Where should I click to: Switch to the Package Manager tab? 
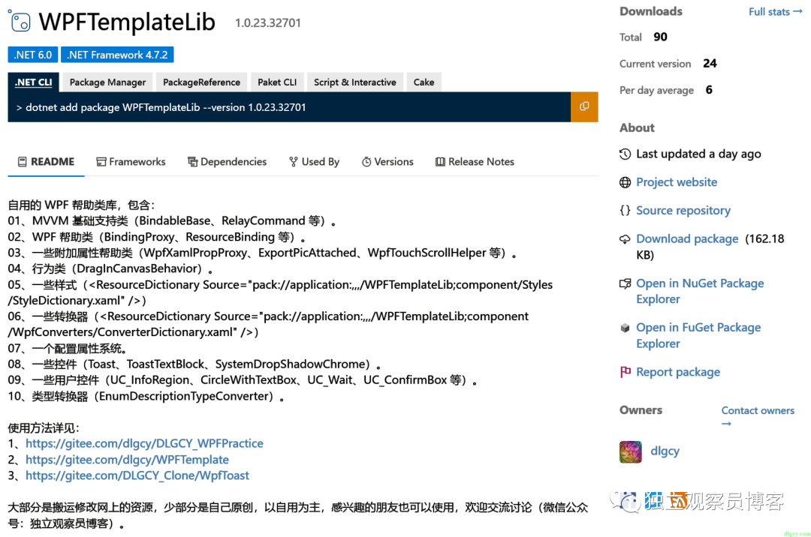tap(107, 82)
